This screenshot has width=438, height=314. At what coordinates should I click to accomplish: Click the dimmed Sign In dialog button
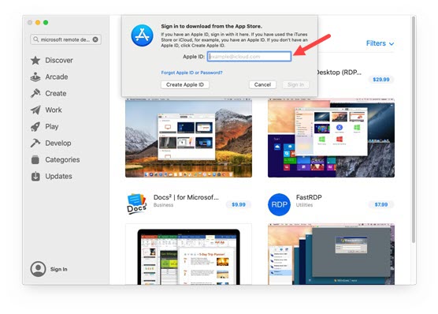(x=295, y=84)
